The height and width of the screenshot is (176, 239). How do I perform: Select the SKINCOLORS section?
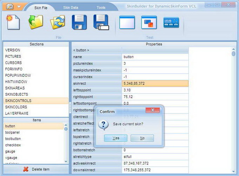tap(36, 107)
